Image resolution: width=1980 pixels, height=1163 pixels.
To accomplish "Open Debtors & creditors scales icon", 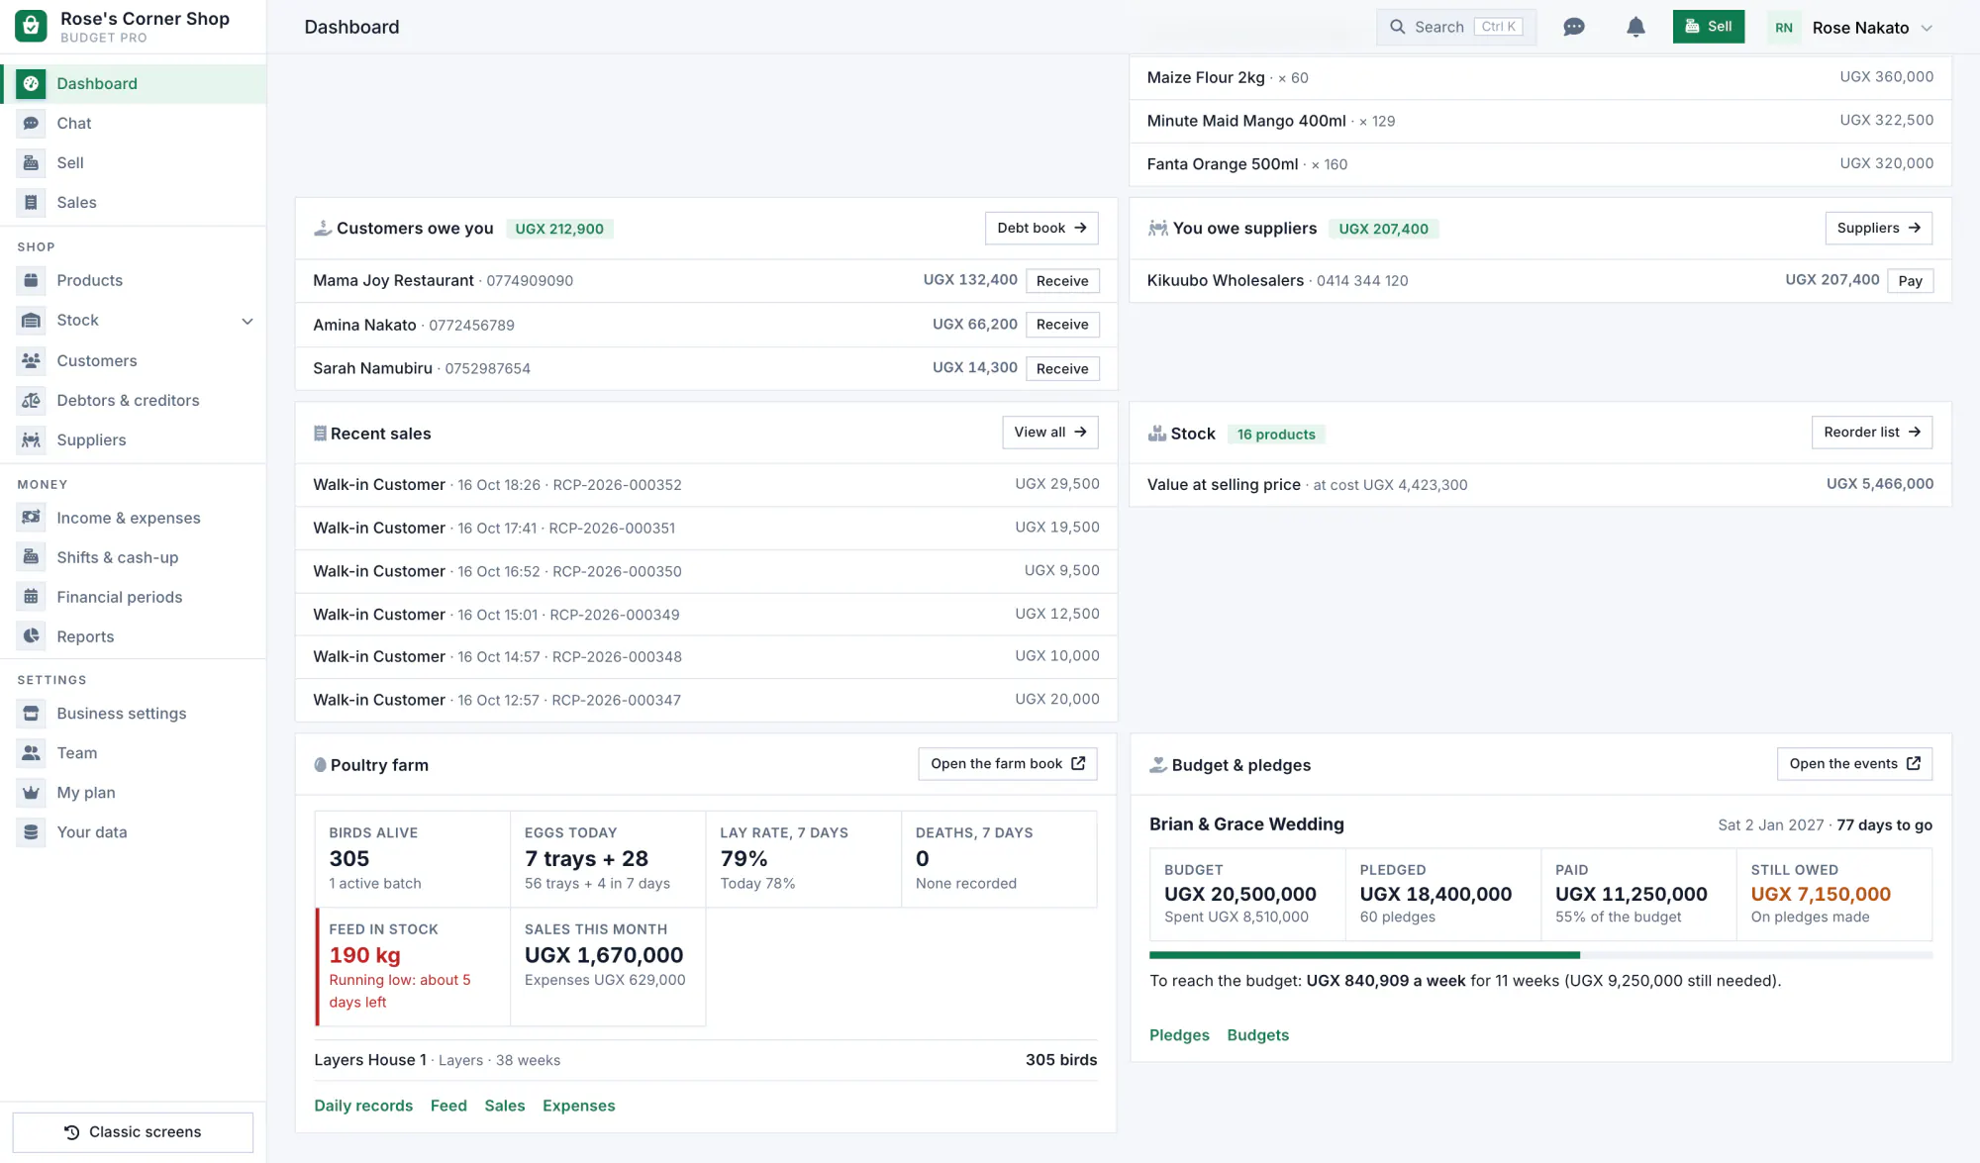I will click(x=31, y=400).
